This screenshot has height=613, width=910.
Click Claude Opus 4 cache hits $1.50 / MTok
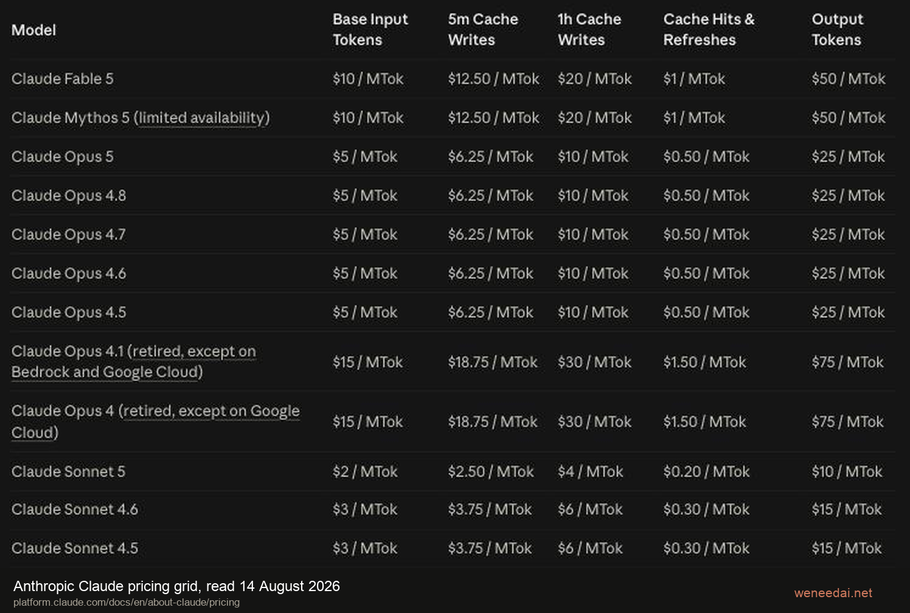coord(704,422)
